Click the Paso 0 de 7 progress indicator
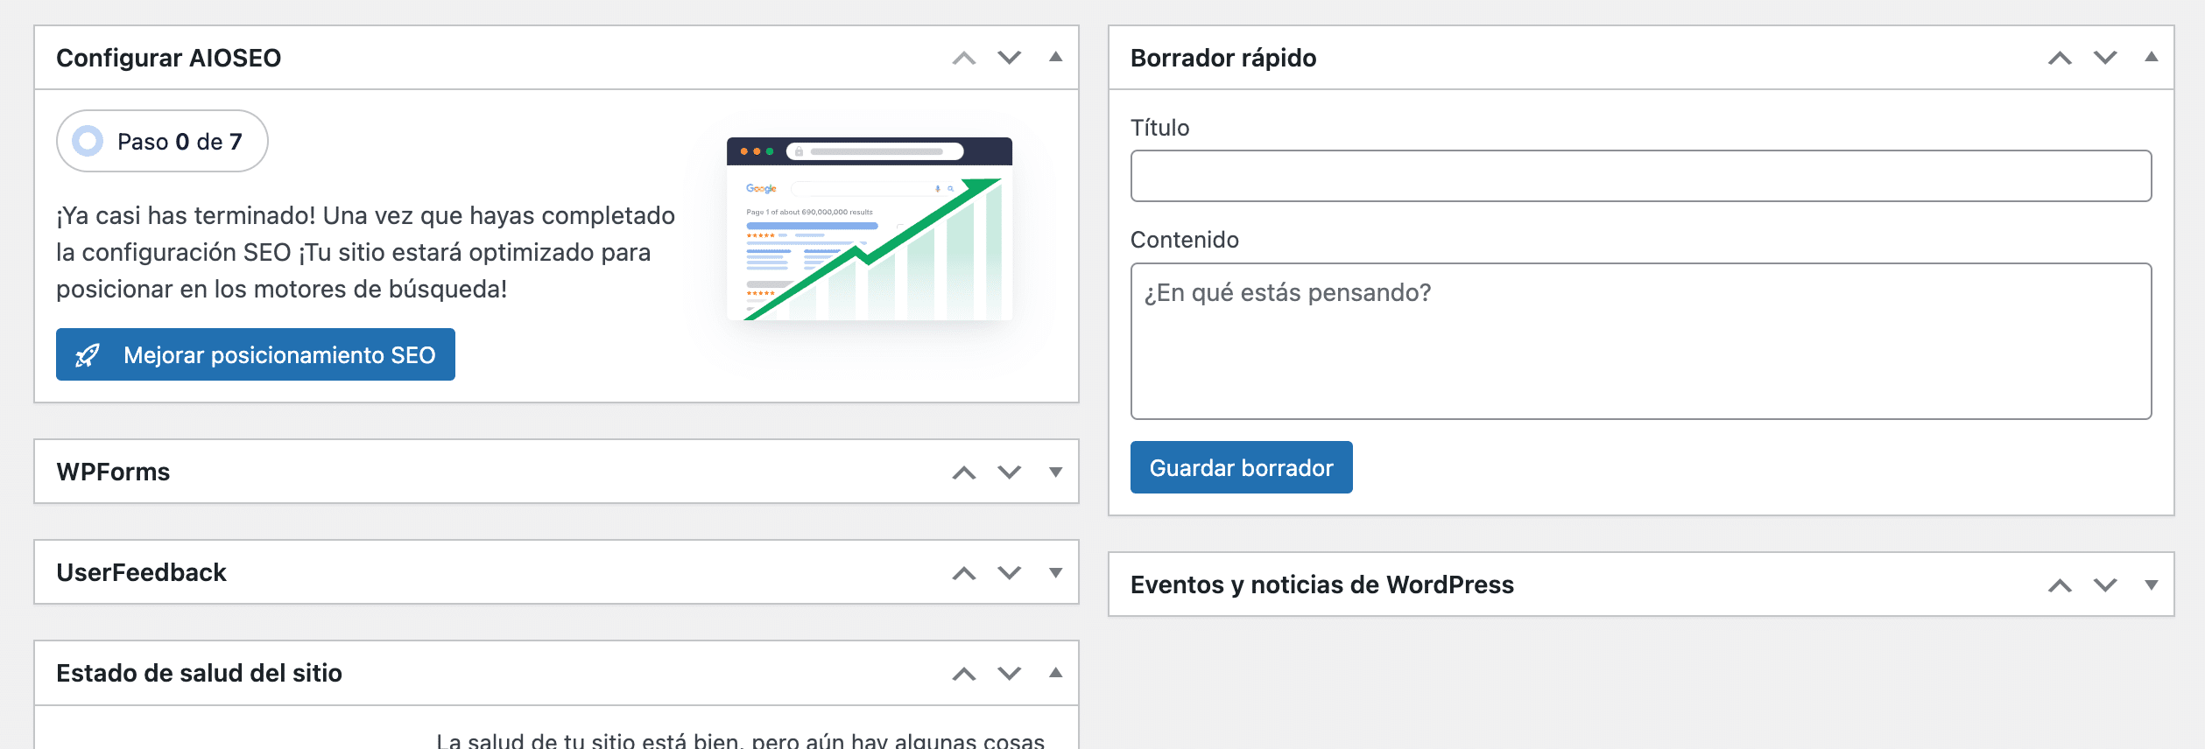The height and width of the screenshot is (749, 2205). pyautogui.click(x=162, y=141)
